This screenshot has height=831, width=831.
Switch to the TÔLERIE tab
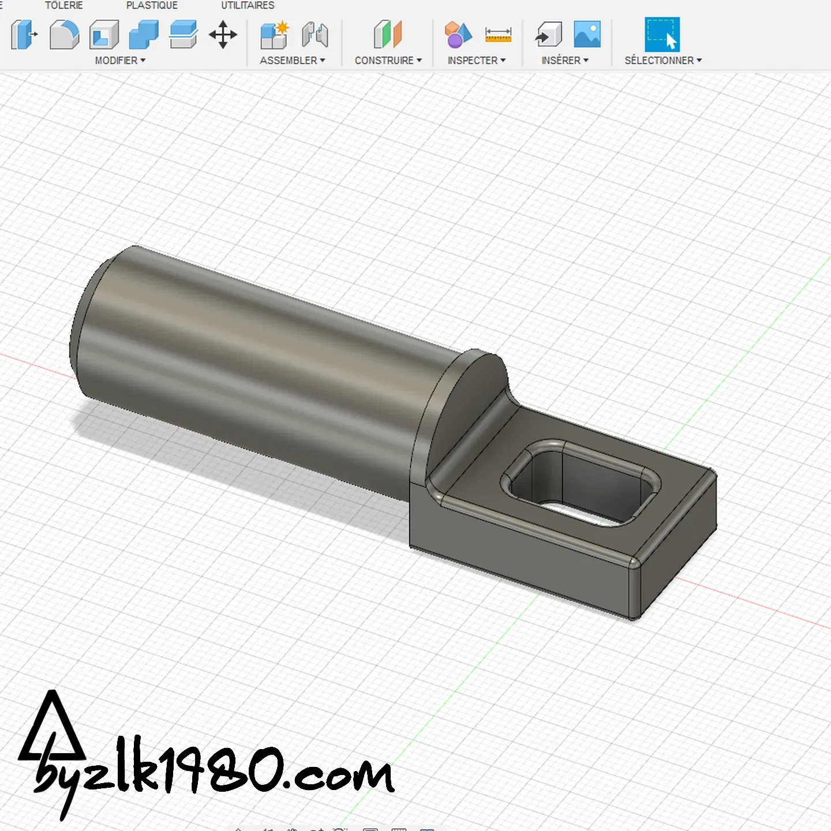(x=64, y=5)
